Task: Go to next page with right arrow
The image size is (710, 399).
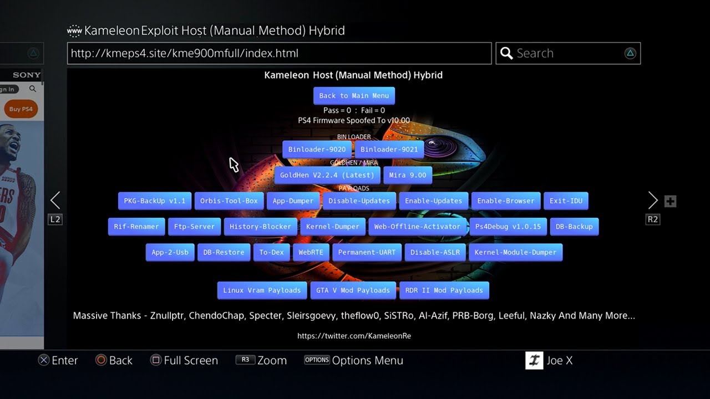Action: pos(653,200)
